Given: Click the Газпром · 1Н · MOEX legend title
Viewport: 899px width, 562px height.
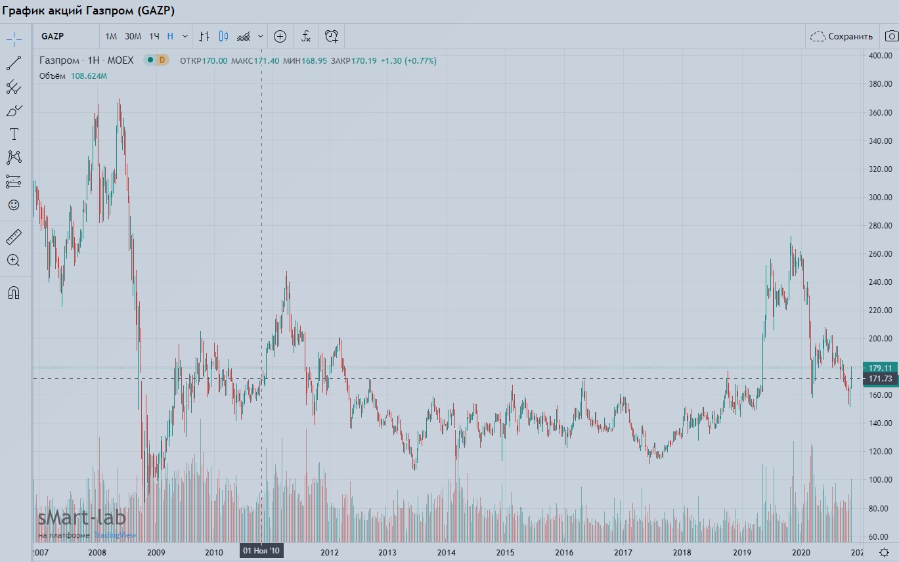Looking at the screenshot, I should point(86,60).
